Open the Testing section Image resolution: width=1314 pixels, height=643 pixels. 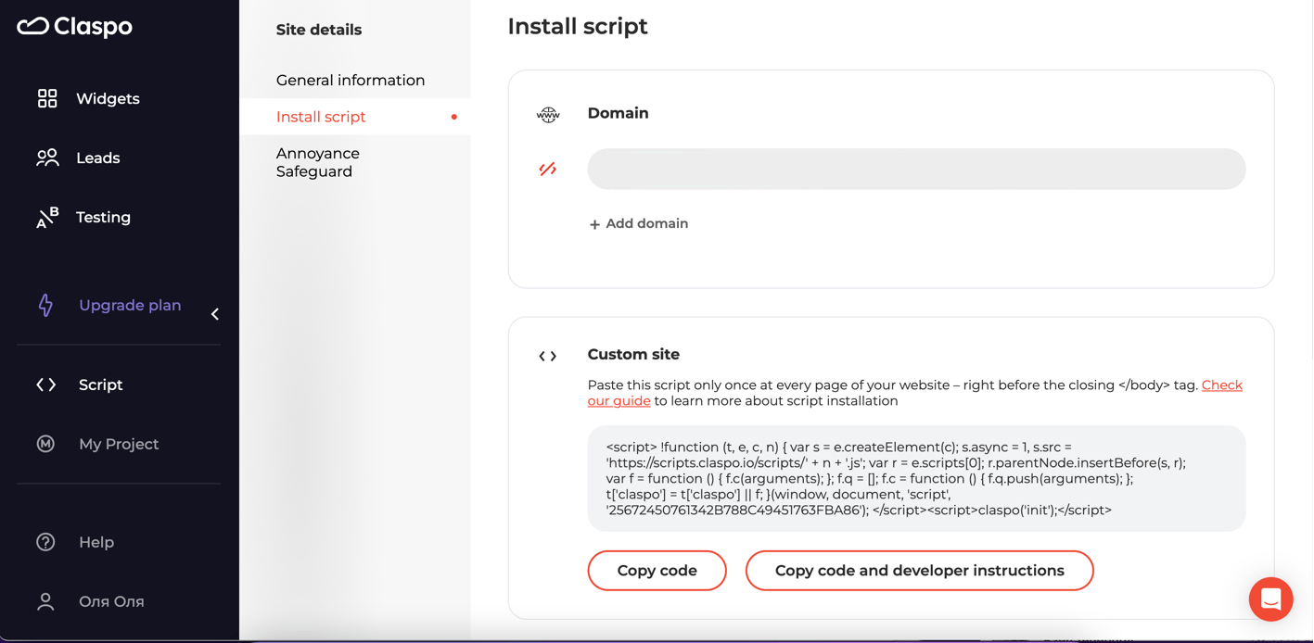click(103, 217)
